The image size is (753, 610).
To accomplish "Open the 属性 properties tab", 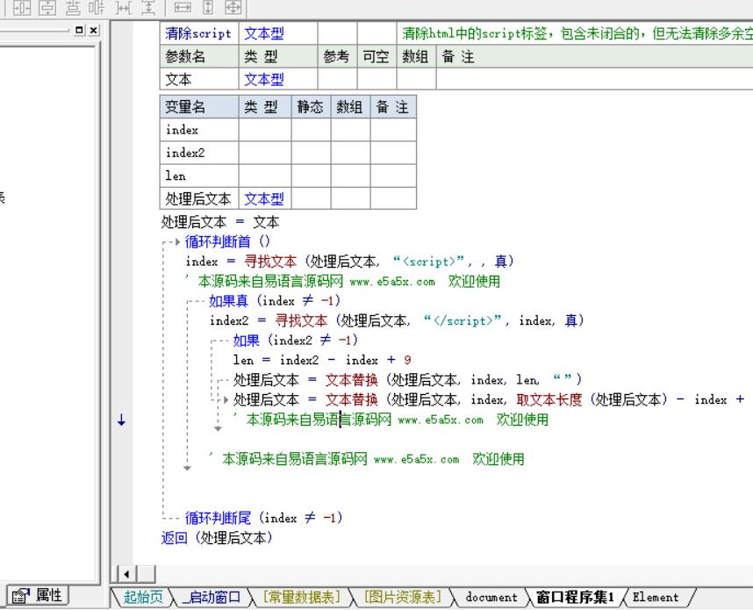I will [x=38, y=596].
